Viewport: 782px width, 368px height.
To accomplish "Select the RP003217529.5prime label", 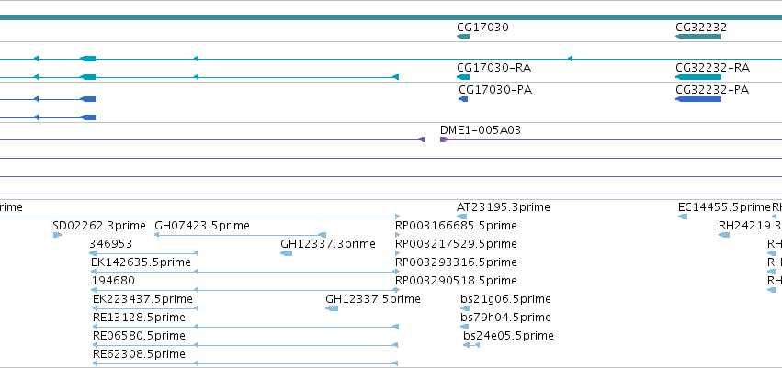I will [x=456, y=244].
